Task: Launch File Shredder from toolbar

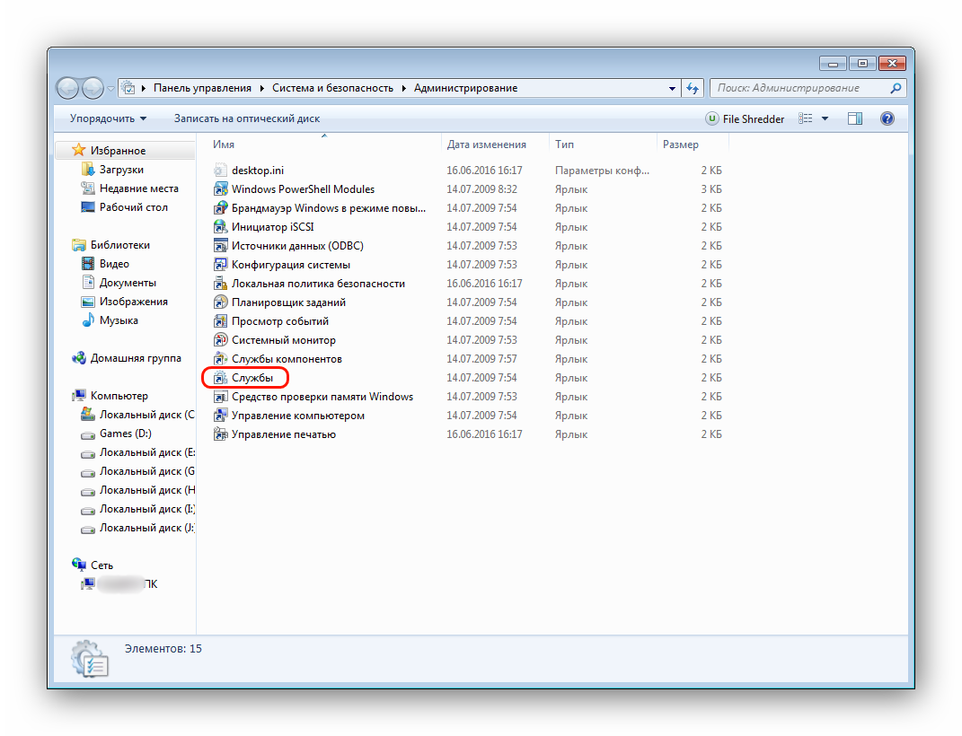Action: pyautogui.click(x=745, y=118)
